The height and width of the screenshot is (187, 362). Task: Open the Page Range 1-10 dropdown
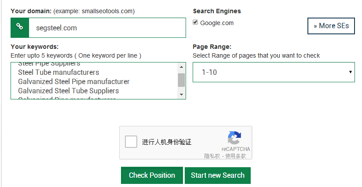(273, 72)
